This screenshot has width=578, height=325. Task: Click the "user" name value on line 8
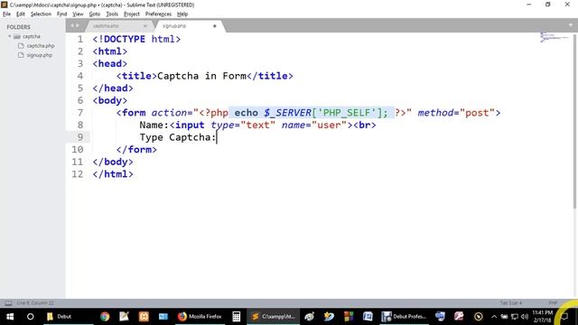coord(329,125)
